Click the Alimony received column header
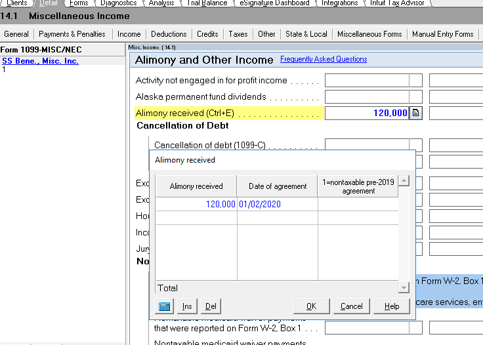The width and height of the screenshot is (483, 345). 196,186
